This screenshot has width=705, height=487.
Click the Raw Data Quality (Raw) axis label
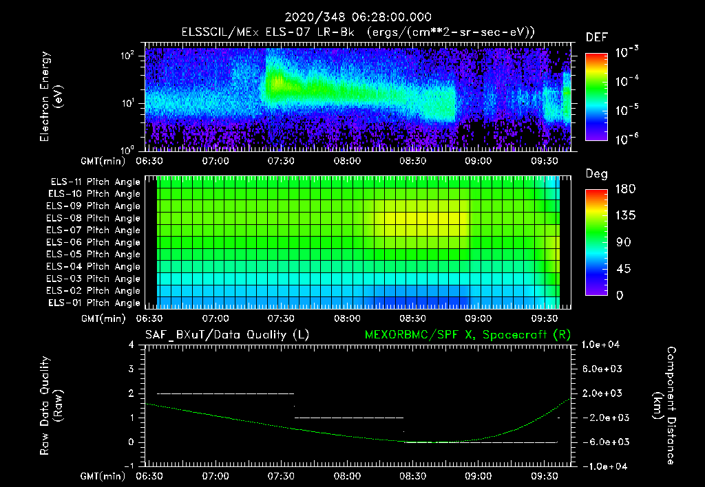coord(51,405)
